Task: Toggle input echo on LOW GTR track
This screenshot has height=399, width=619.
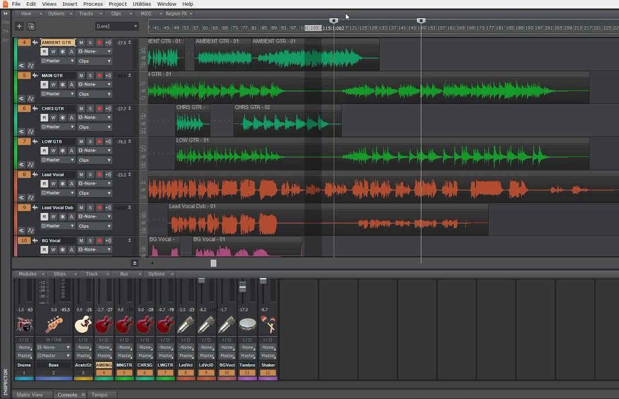Action: pyautogui.click(x=108, y=141)
